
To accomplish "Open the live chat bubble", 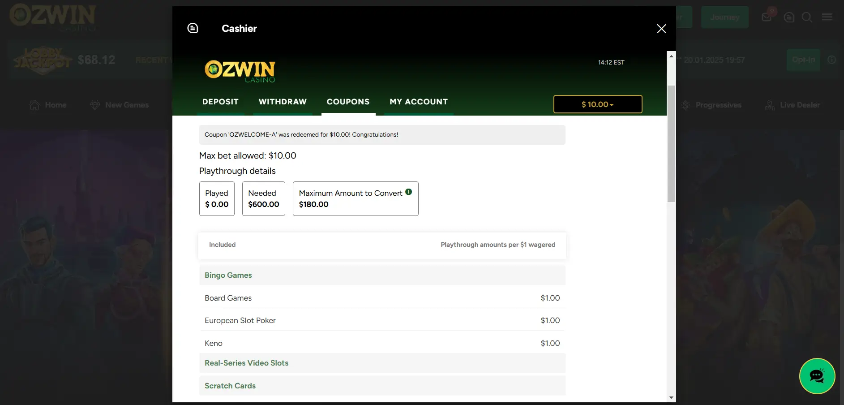I will [x=817, y=376].
